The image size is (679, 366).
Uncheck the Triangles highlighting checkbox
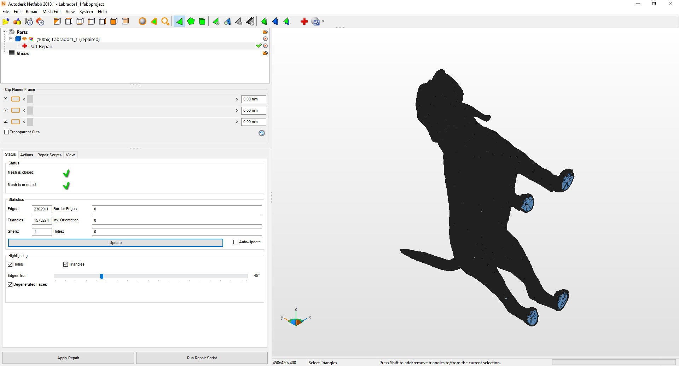[x=66, y=265]
